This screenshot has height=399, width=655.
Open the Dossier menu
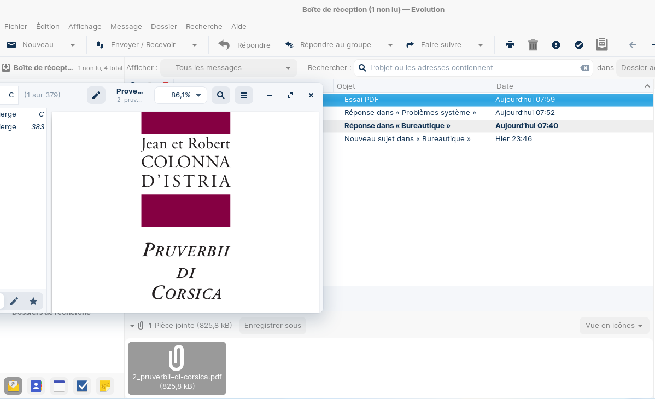164,26
